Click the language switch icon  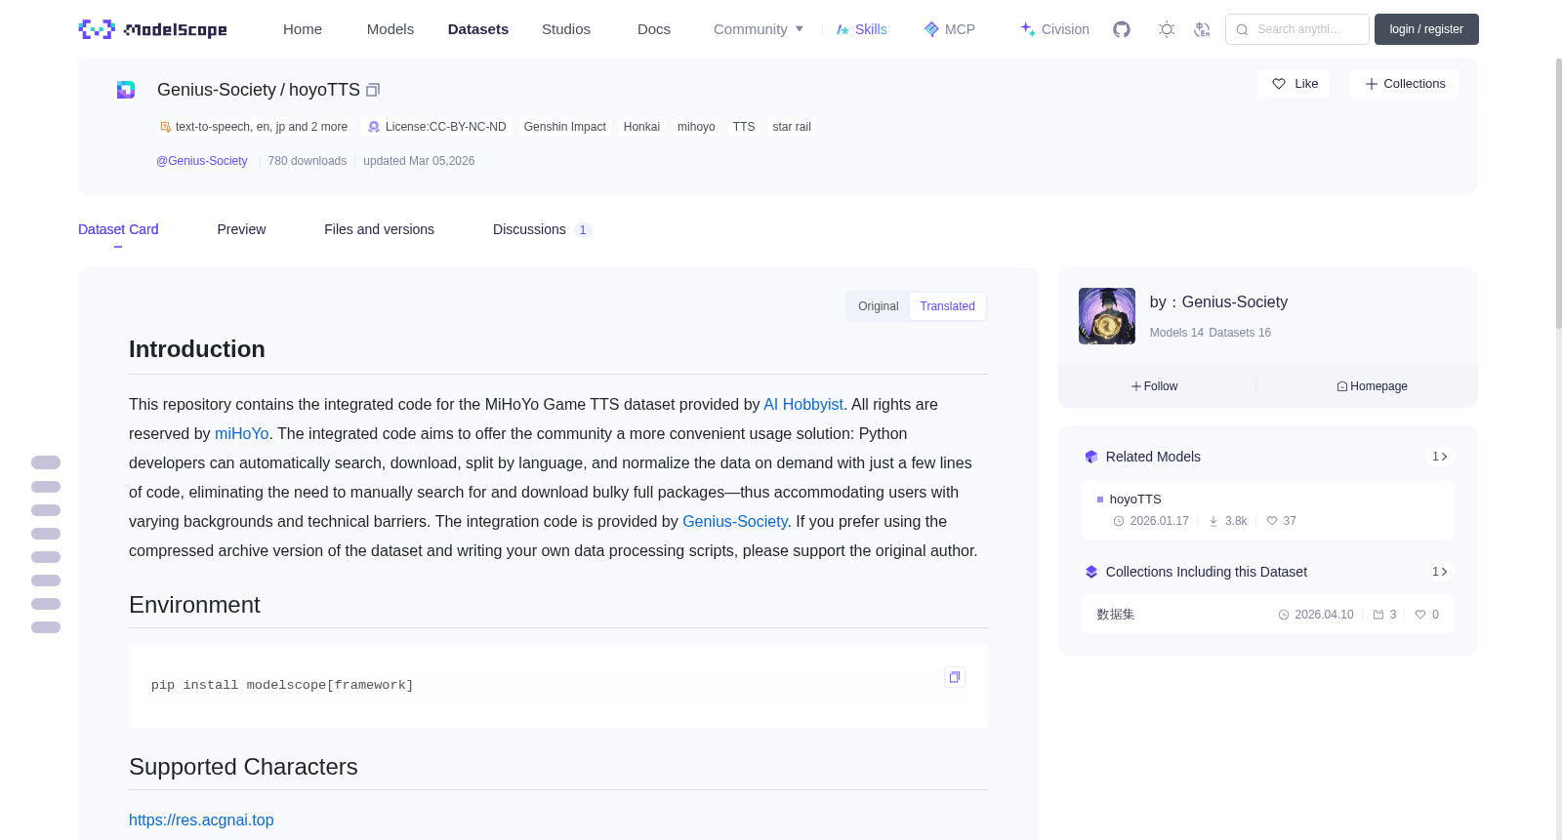pyautogui.click(x=1202, y=29)
